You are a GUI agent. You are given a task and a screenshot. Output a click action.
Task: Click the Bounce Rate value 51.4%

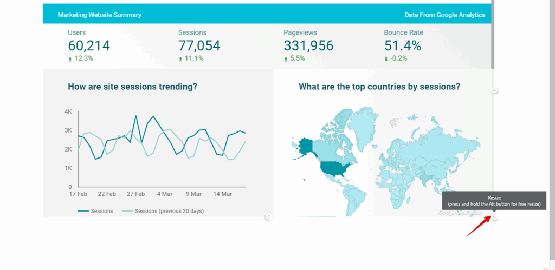pyautogui.click(x=403, y=46)
